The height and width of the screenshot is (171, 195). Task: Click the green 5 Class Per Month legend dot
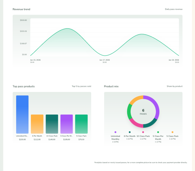[158, 132]
